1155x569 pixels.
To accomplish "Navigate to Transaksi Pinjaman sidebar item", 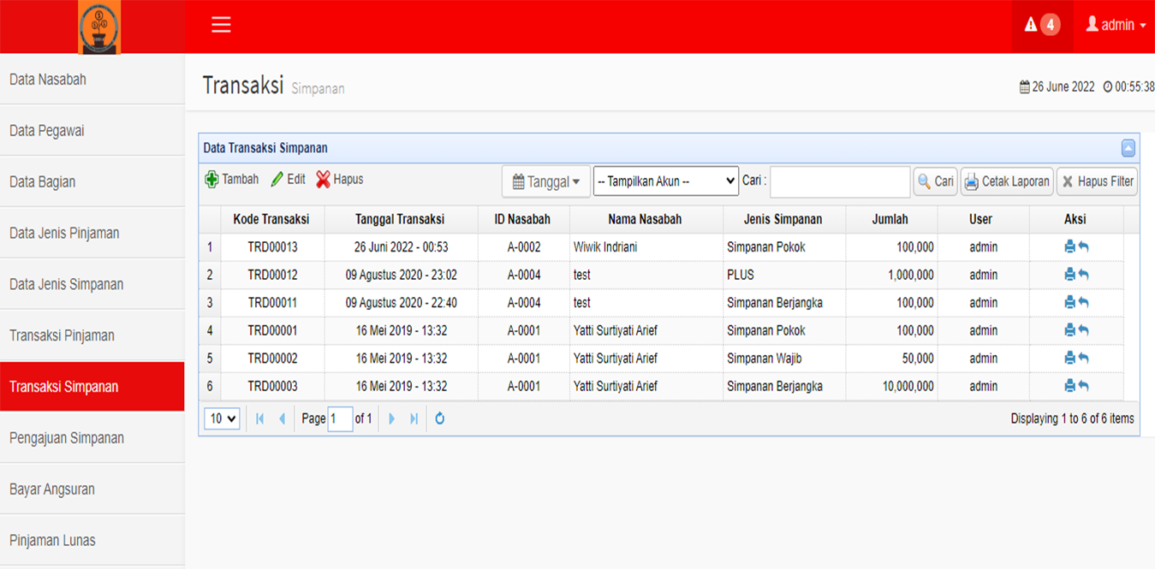I will pos(62,335).
